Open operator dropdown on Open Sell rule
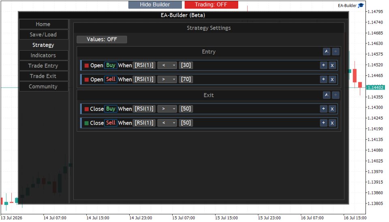The height and width of the screenshot is (222, 389). click(x=167, y=79)
